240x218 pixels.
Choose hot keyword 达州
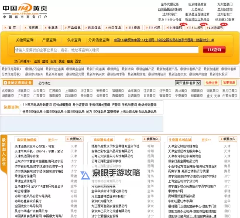[37, 61]
